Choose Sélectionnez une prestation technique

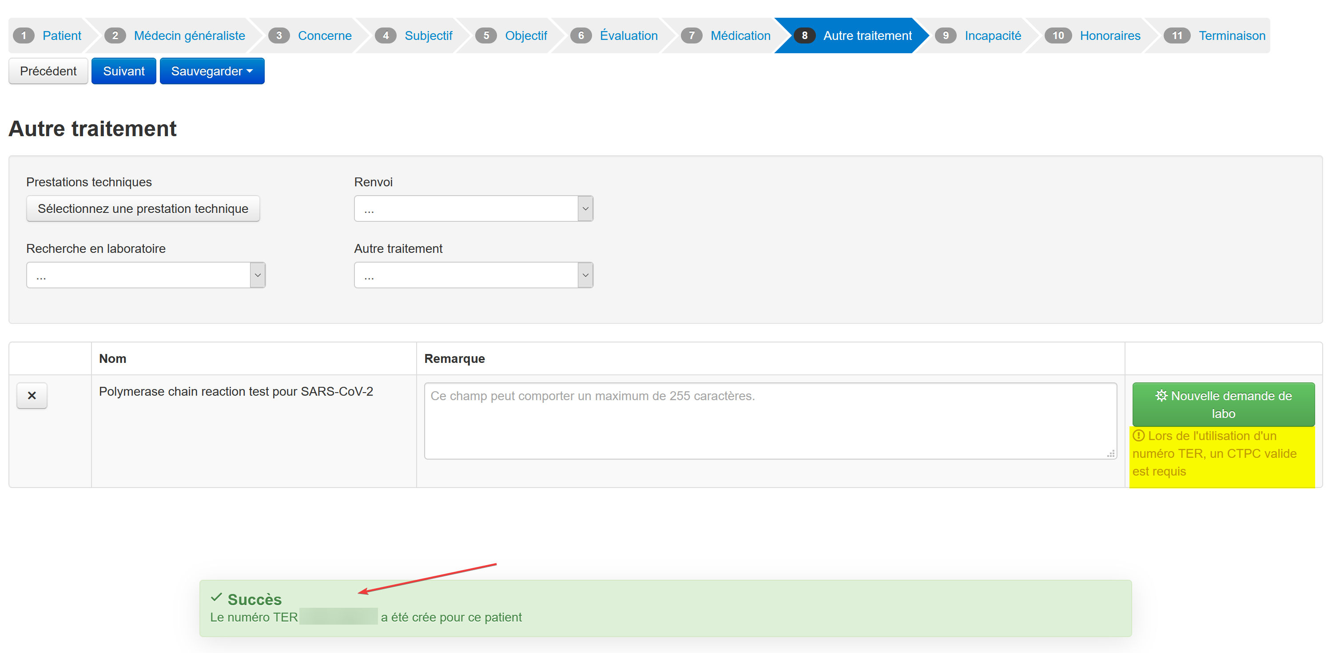[143, 208]
